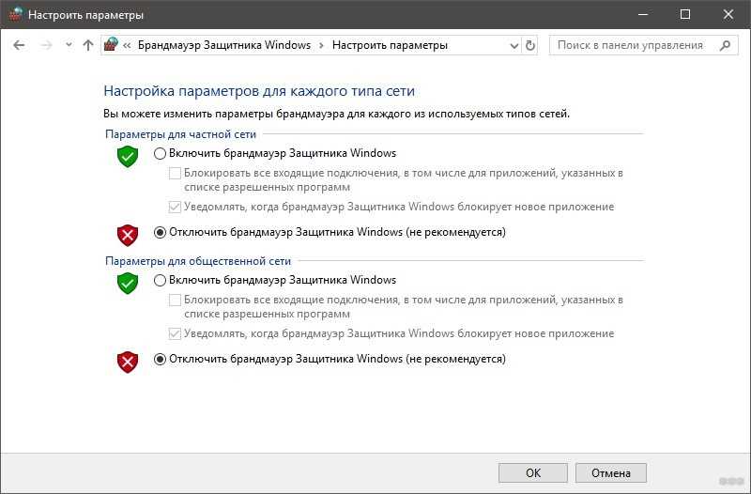Click heading Настройка параметров для каждого типа сети
This screenshot has height=494, width=751.
pos(259,91)
